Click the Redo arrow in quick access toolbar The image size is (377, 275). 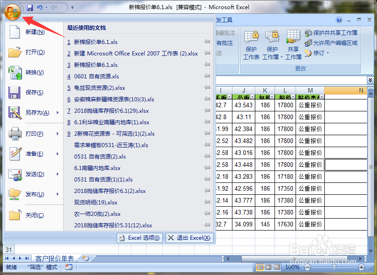pos(54,8)
